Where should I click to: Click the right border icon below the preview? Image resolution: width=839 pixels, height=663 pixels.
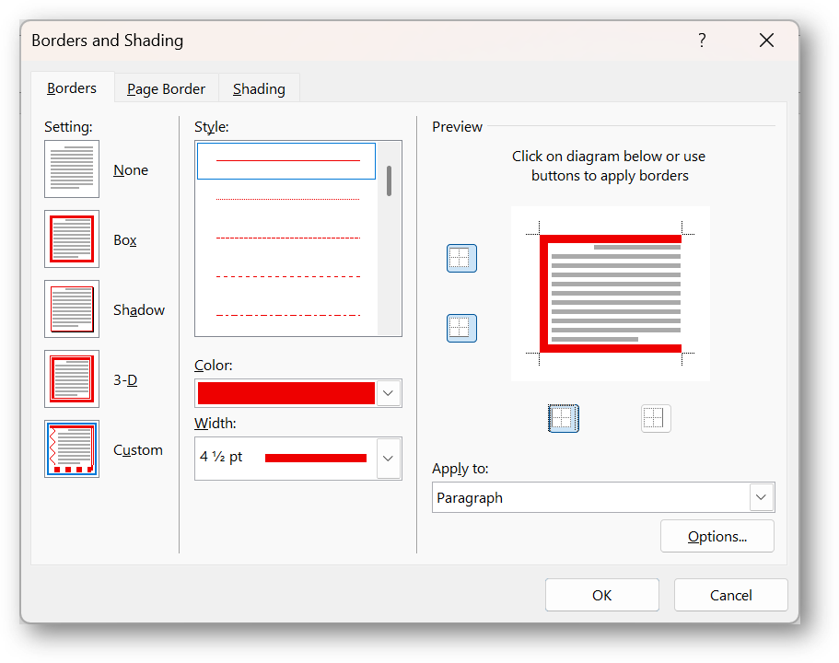655,417
